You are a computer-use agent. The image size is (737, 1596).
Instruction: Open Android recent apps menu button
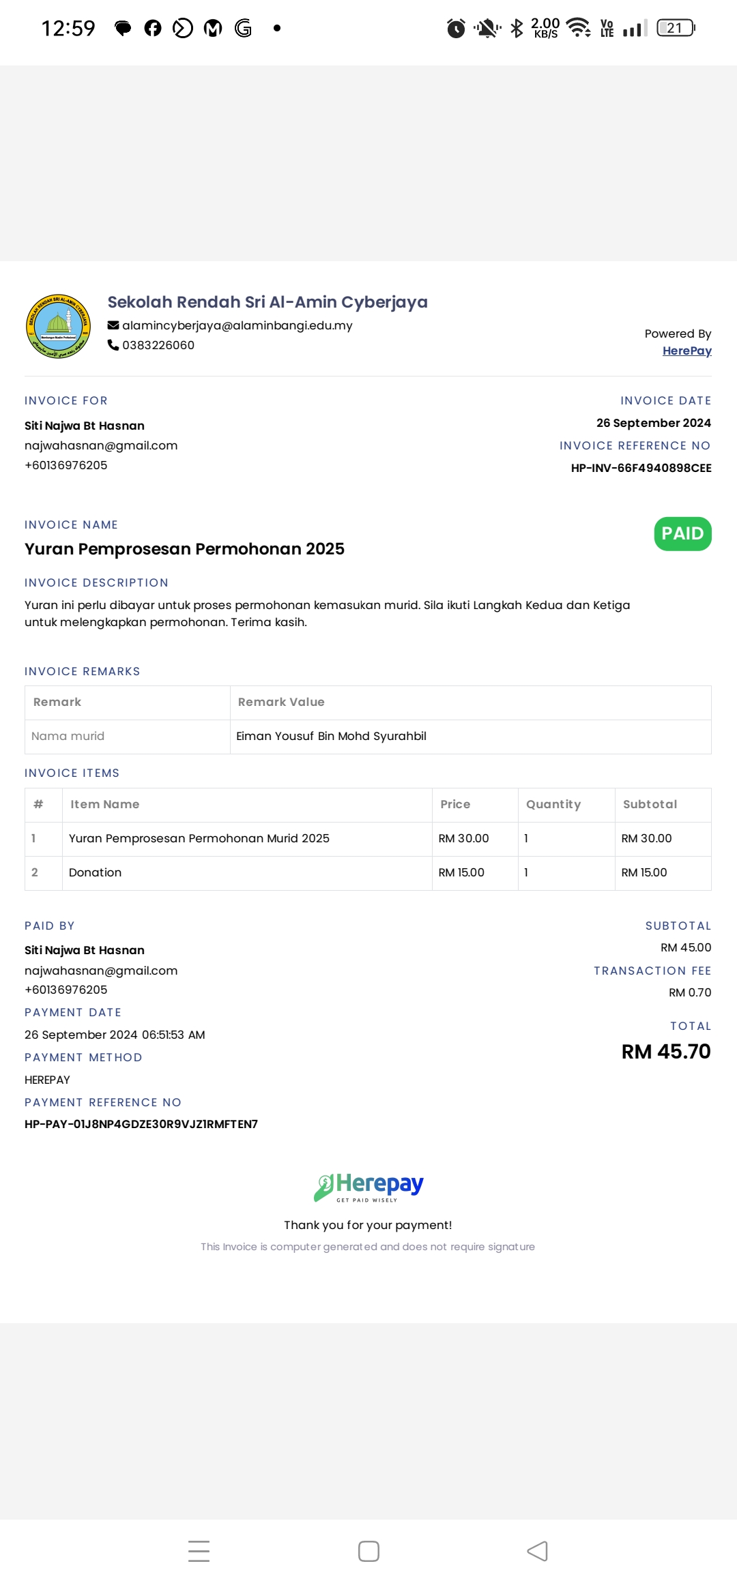[x=199, y=1551]
